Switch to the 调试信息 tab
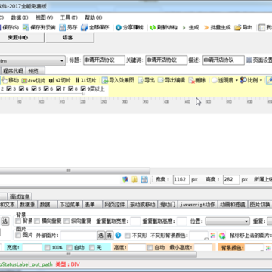 pos(20,196)
